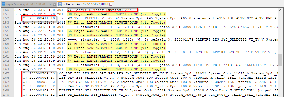This screenshot has width=284, height=97.
Task: Place cursor in 'Toggle Cluster Dumping: AAN' text
Action: [102, 10]
